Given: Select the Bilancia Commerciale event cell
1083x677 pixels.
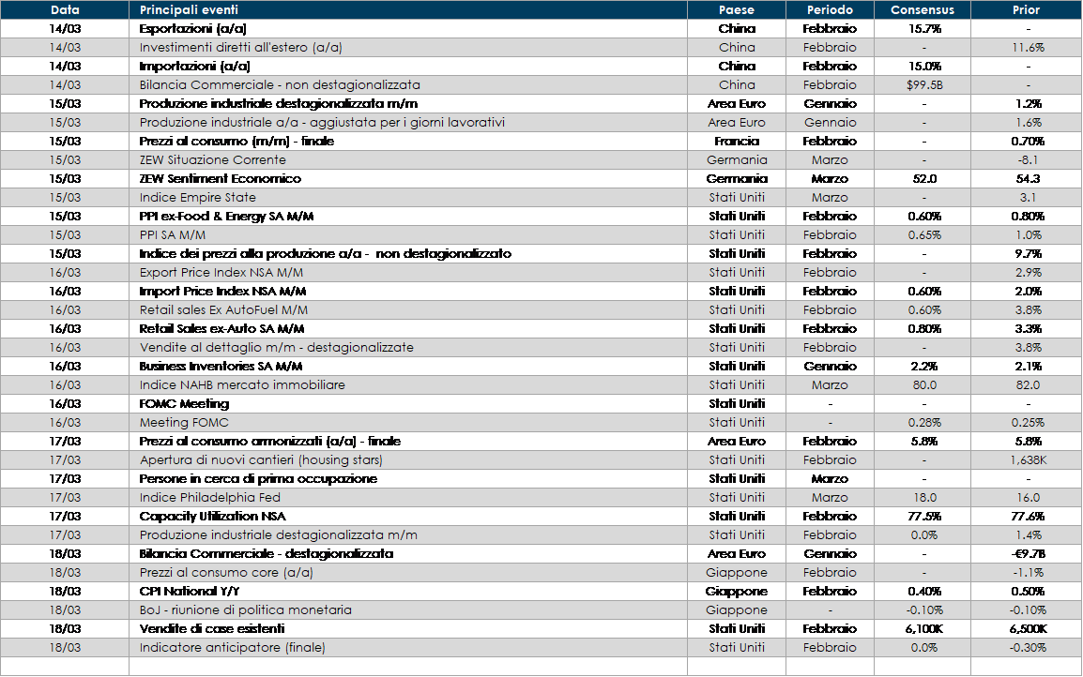Looking at the screenshot, I should 280,84.
